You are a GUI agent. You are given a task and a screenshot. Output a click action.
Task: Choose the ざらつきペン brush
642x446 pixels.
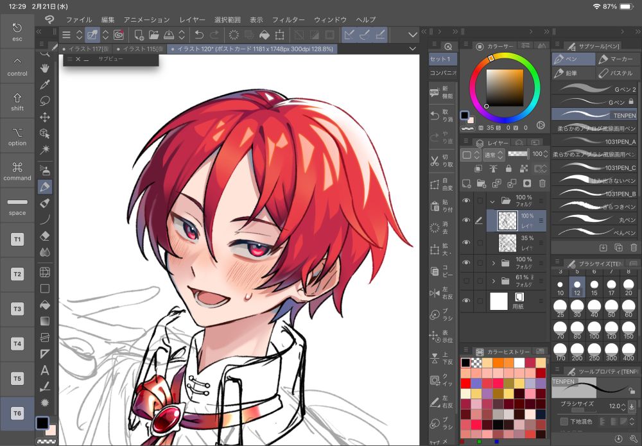595,206
